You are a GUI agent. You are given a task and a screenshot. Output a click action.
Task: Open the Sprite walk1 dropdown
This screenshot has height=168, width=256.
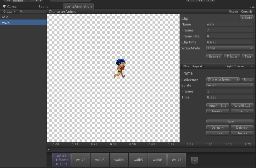[230, 85]
